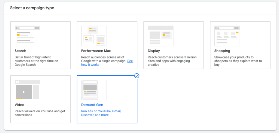
Task: Click "Get in front of high-intent" description
Action: (x=36, y=61)
